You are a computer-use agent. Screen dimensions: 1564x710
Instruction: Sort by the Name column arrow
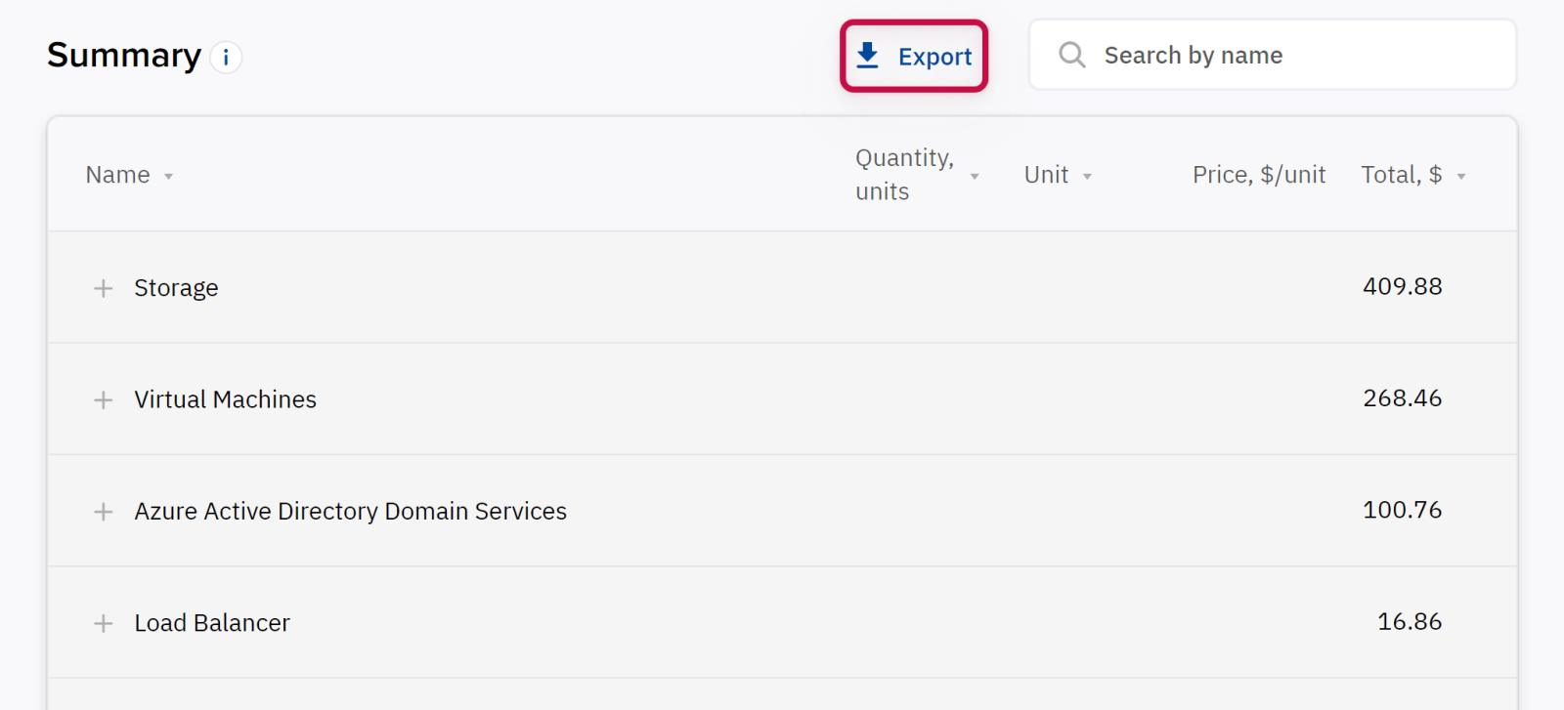[169, 177]
